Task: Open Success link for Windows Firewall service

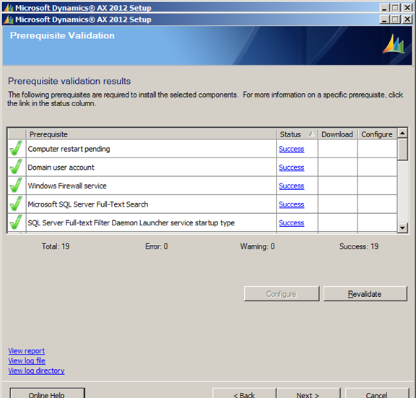Action: click(x=291, y=186)
